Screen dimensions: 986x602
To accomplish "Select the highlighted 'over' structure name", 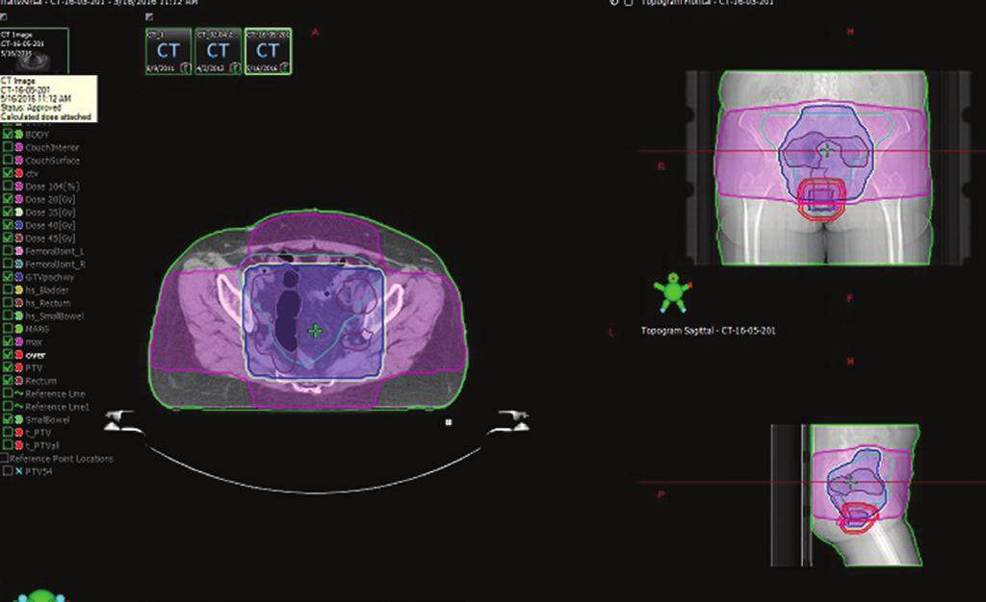I will click(x=36, y=355).
